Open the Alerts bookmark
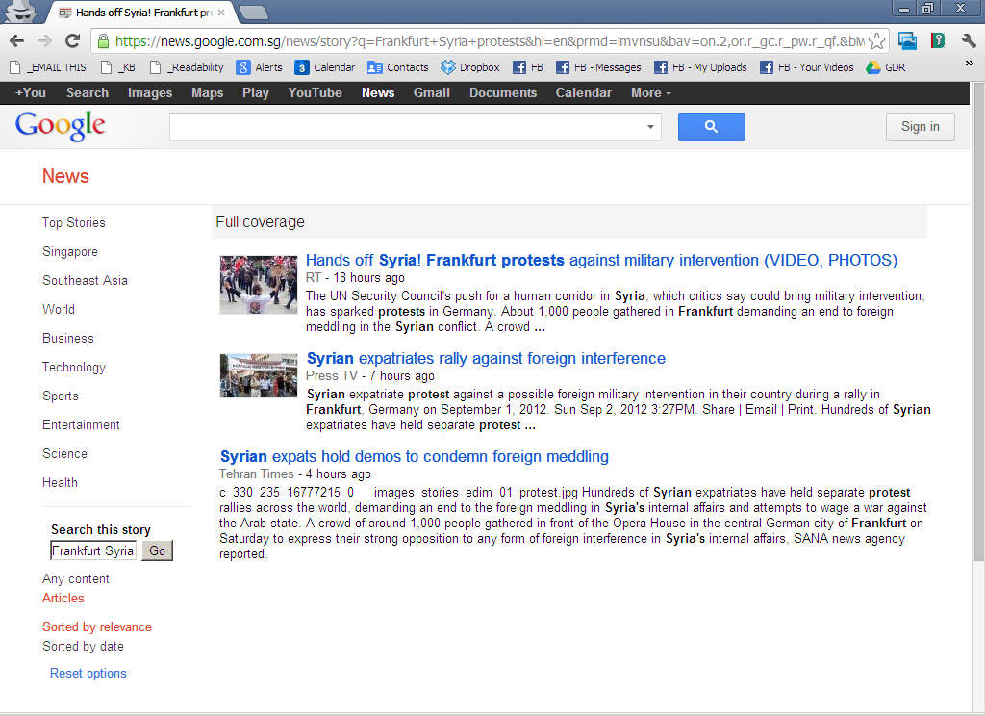 259,67
